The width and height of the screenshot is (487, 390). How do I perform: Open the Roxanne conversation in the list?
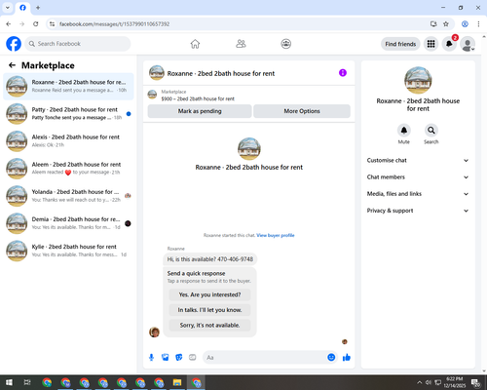point(68,87)
